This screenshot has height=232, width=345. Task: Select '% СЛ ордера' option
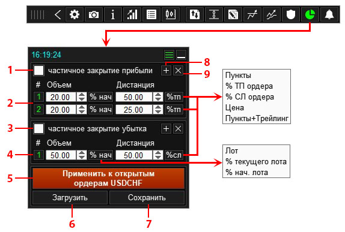click(249, 97)
